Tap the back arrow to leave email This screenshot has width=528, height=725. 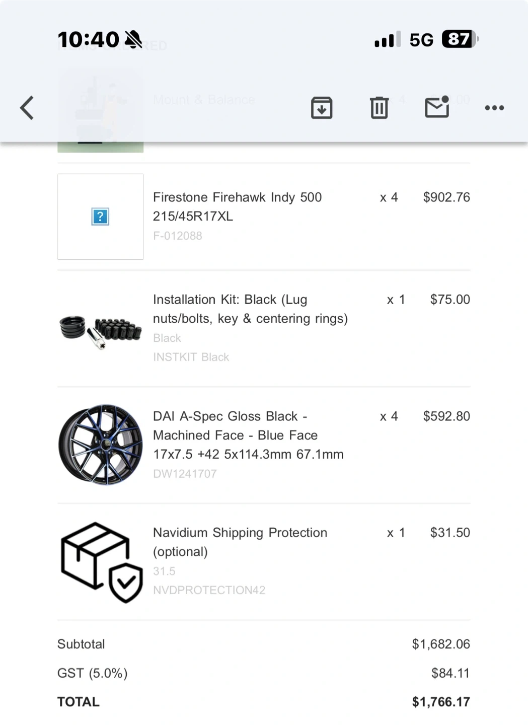click(27, 108)
